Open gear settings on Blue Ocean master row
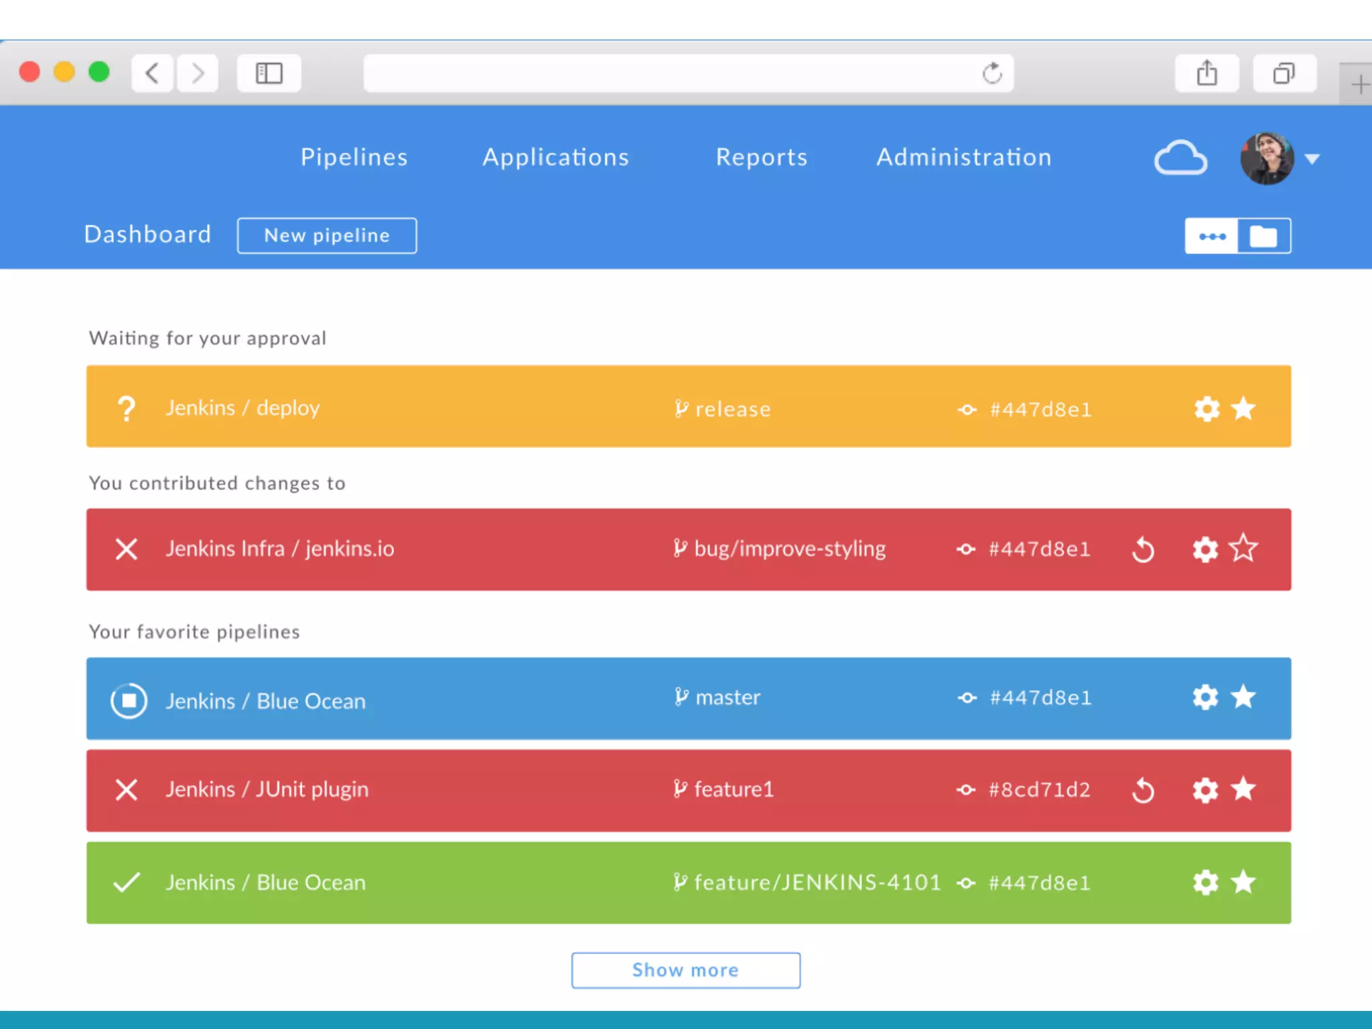 pyautogui.click(x=1205, y=697)
